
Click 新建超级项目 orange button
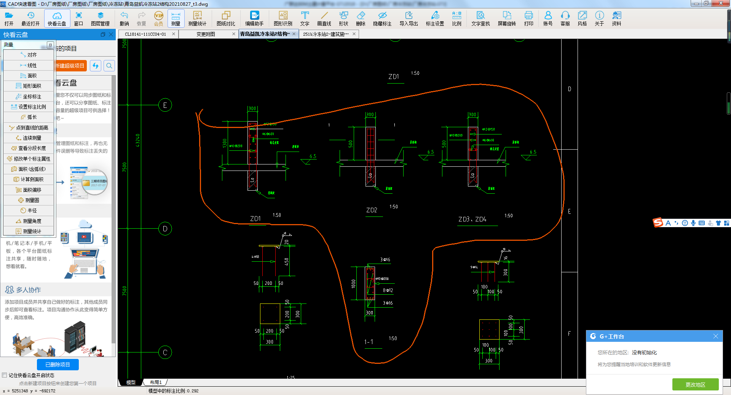point(71,66)
